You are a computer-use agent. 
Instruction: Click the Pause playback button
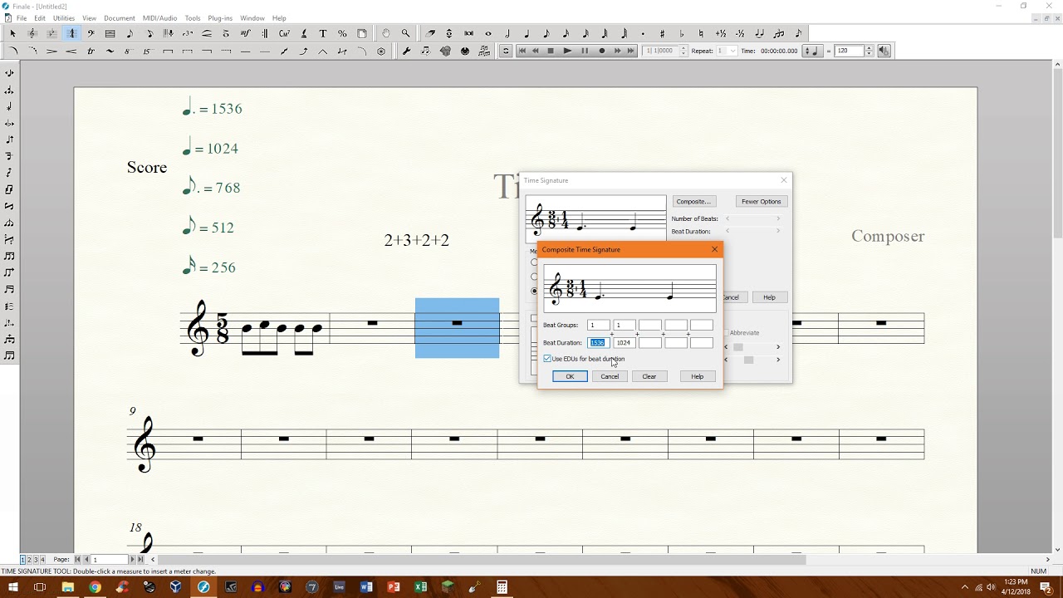[x=585, y=51]
